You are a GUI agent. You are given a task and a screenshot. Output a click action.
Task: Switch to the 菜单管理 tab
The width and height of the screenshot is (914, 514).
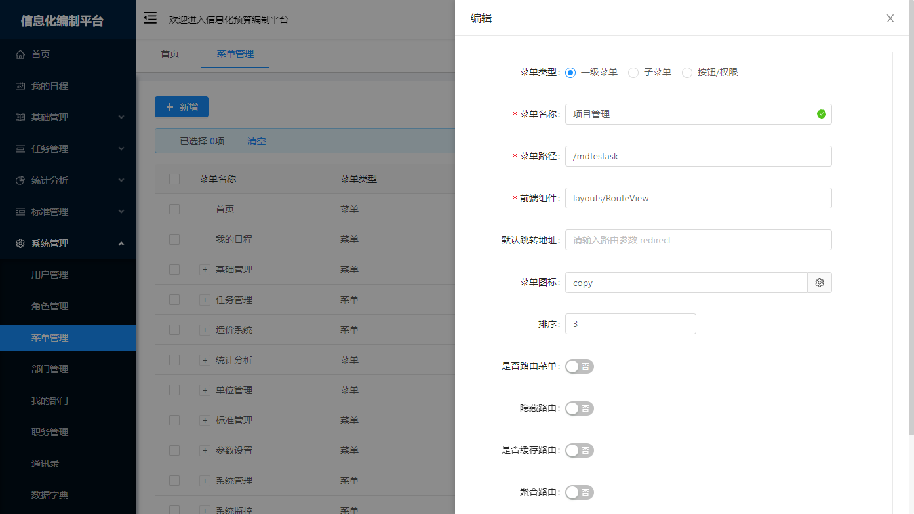click(x=235, y=55)
